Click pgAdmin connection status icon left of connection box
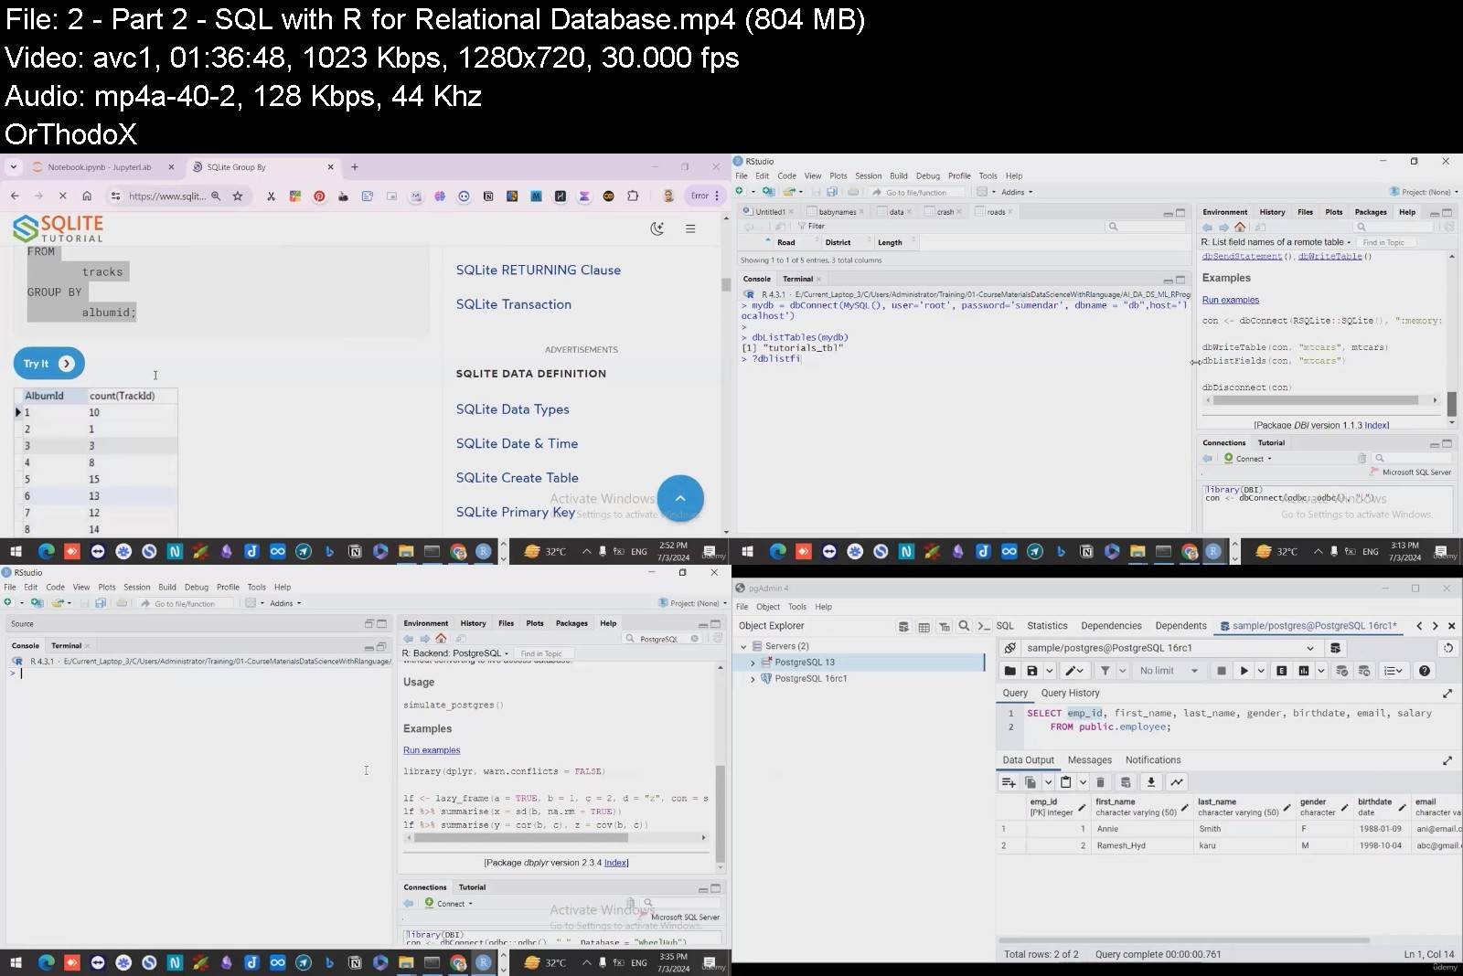 [1010, 648]
